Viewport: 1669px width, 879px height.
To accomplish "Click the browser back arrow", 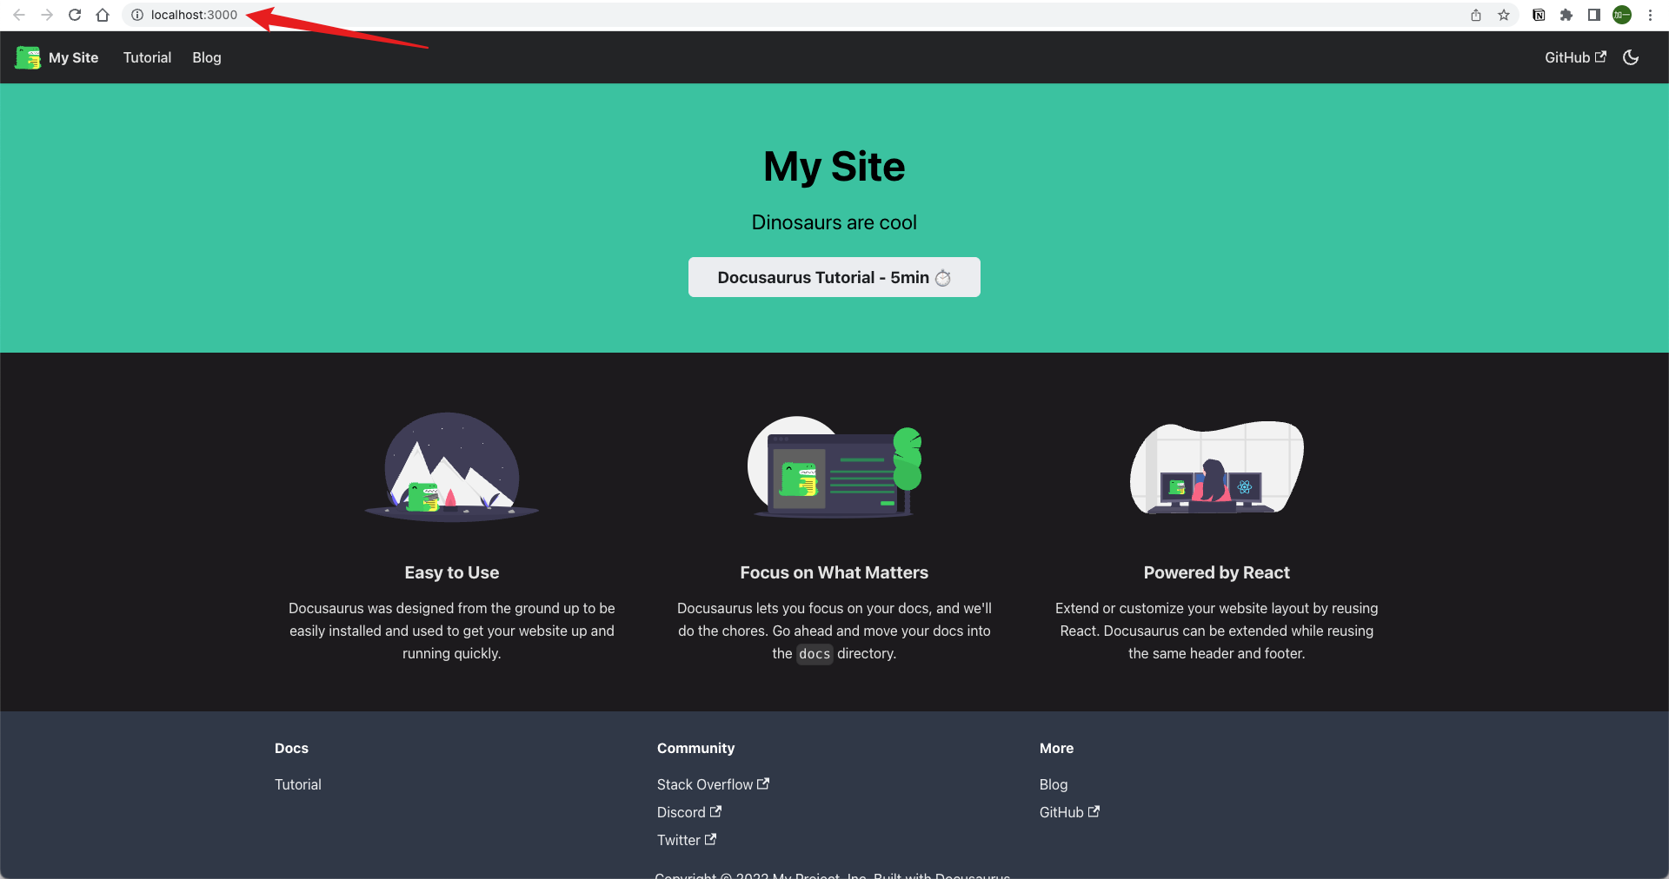I will pyautogui.click(x=19, y=15).
